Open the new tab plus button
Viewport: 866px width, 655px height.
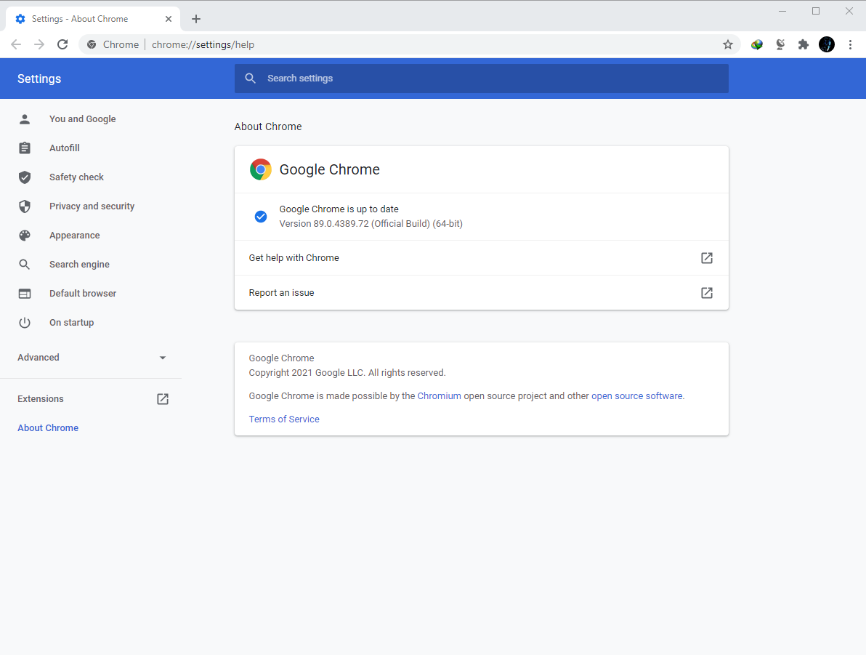[x=196, y=19]
